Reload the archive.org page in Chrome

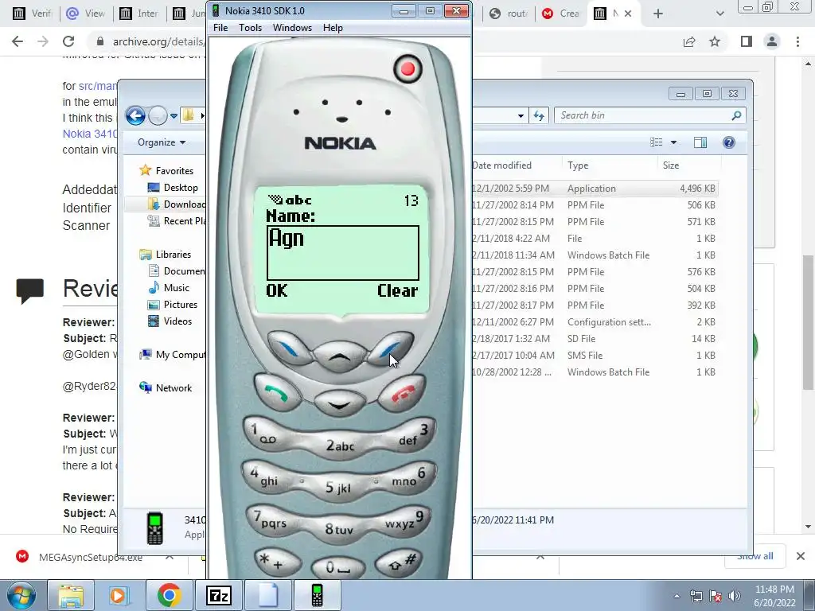point(68,41)
